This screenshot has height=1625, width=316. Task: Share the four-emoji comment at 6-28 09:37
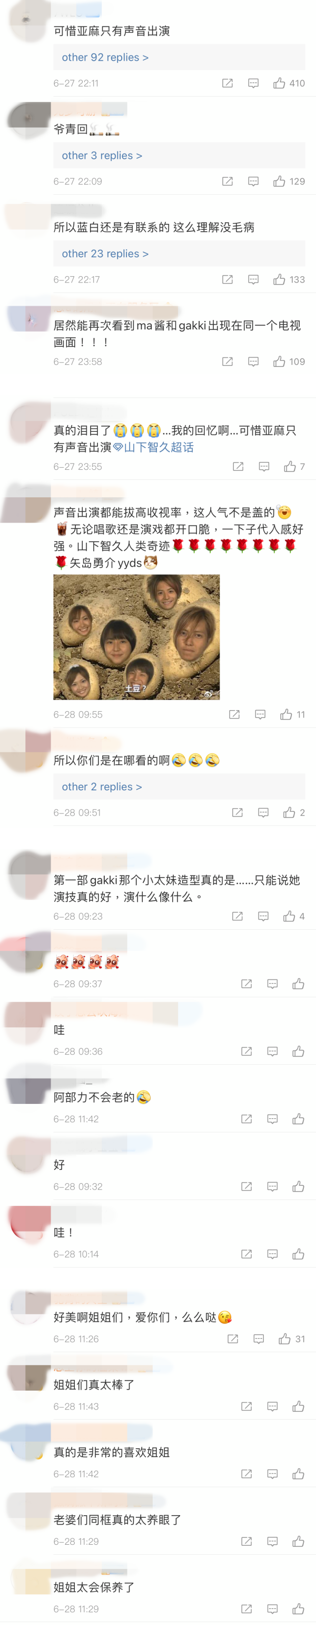[x=247, y=984]
